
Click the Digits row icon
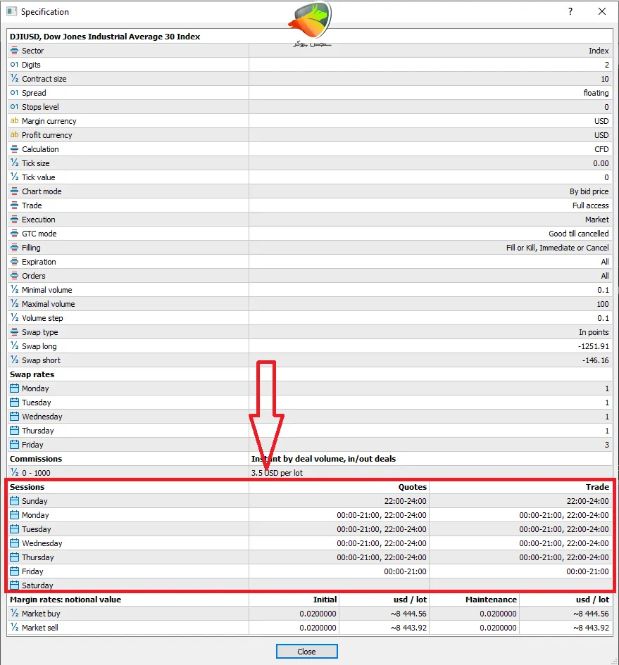[15, 65]
